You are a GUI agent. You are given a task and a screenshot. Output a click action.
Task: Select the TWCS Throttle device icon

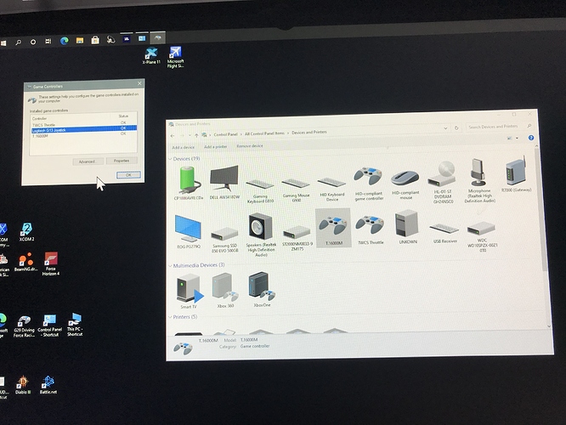pos(370,229)
